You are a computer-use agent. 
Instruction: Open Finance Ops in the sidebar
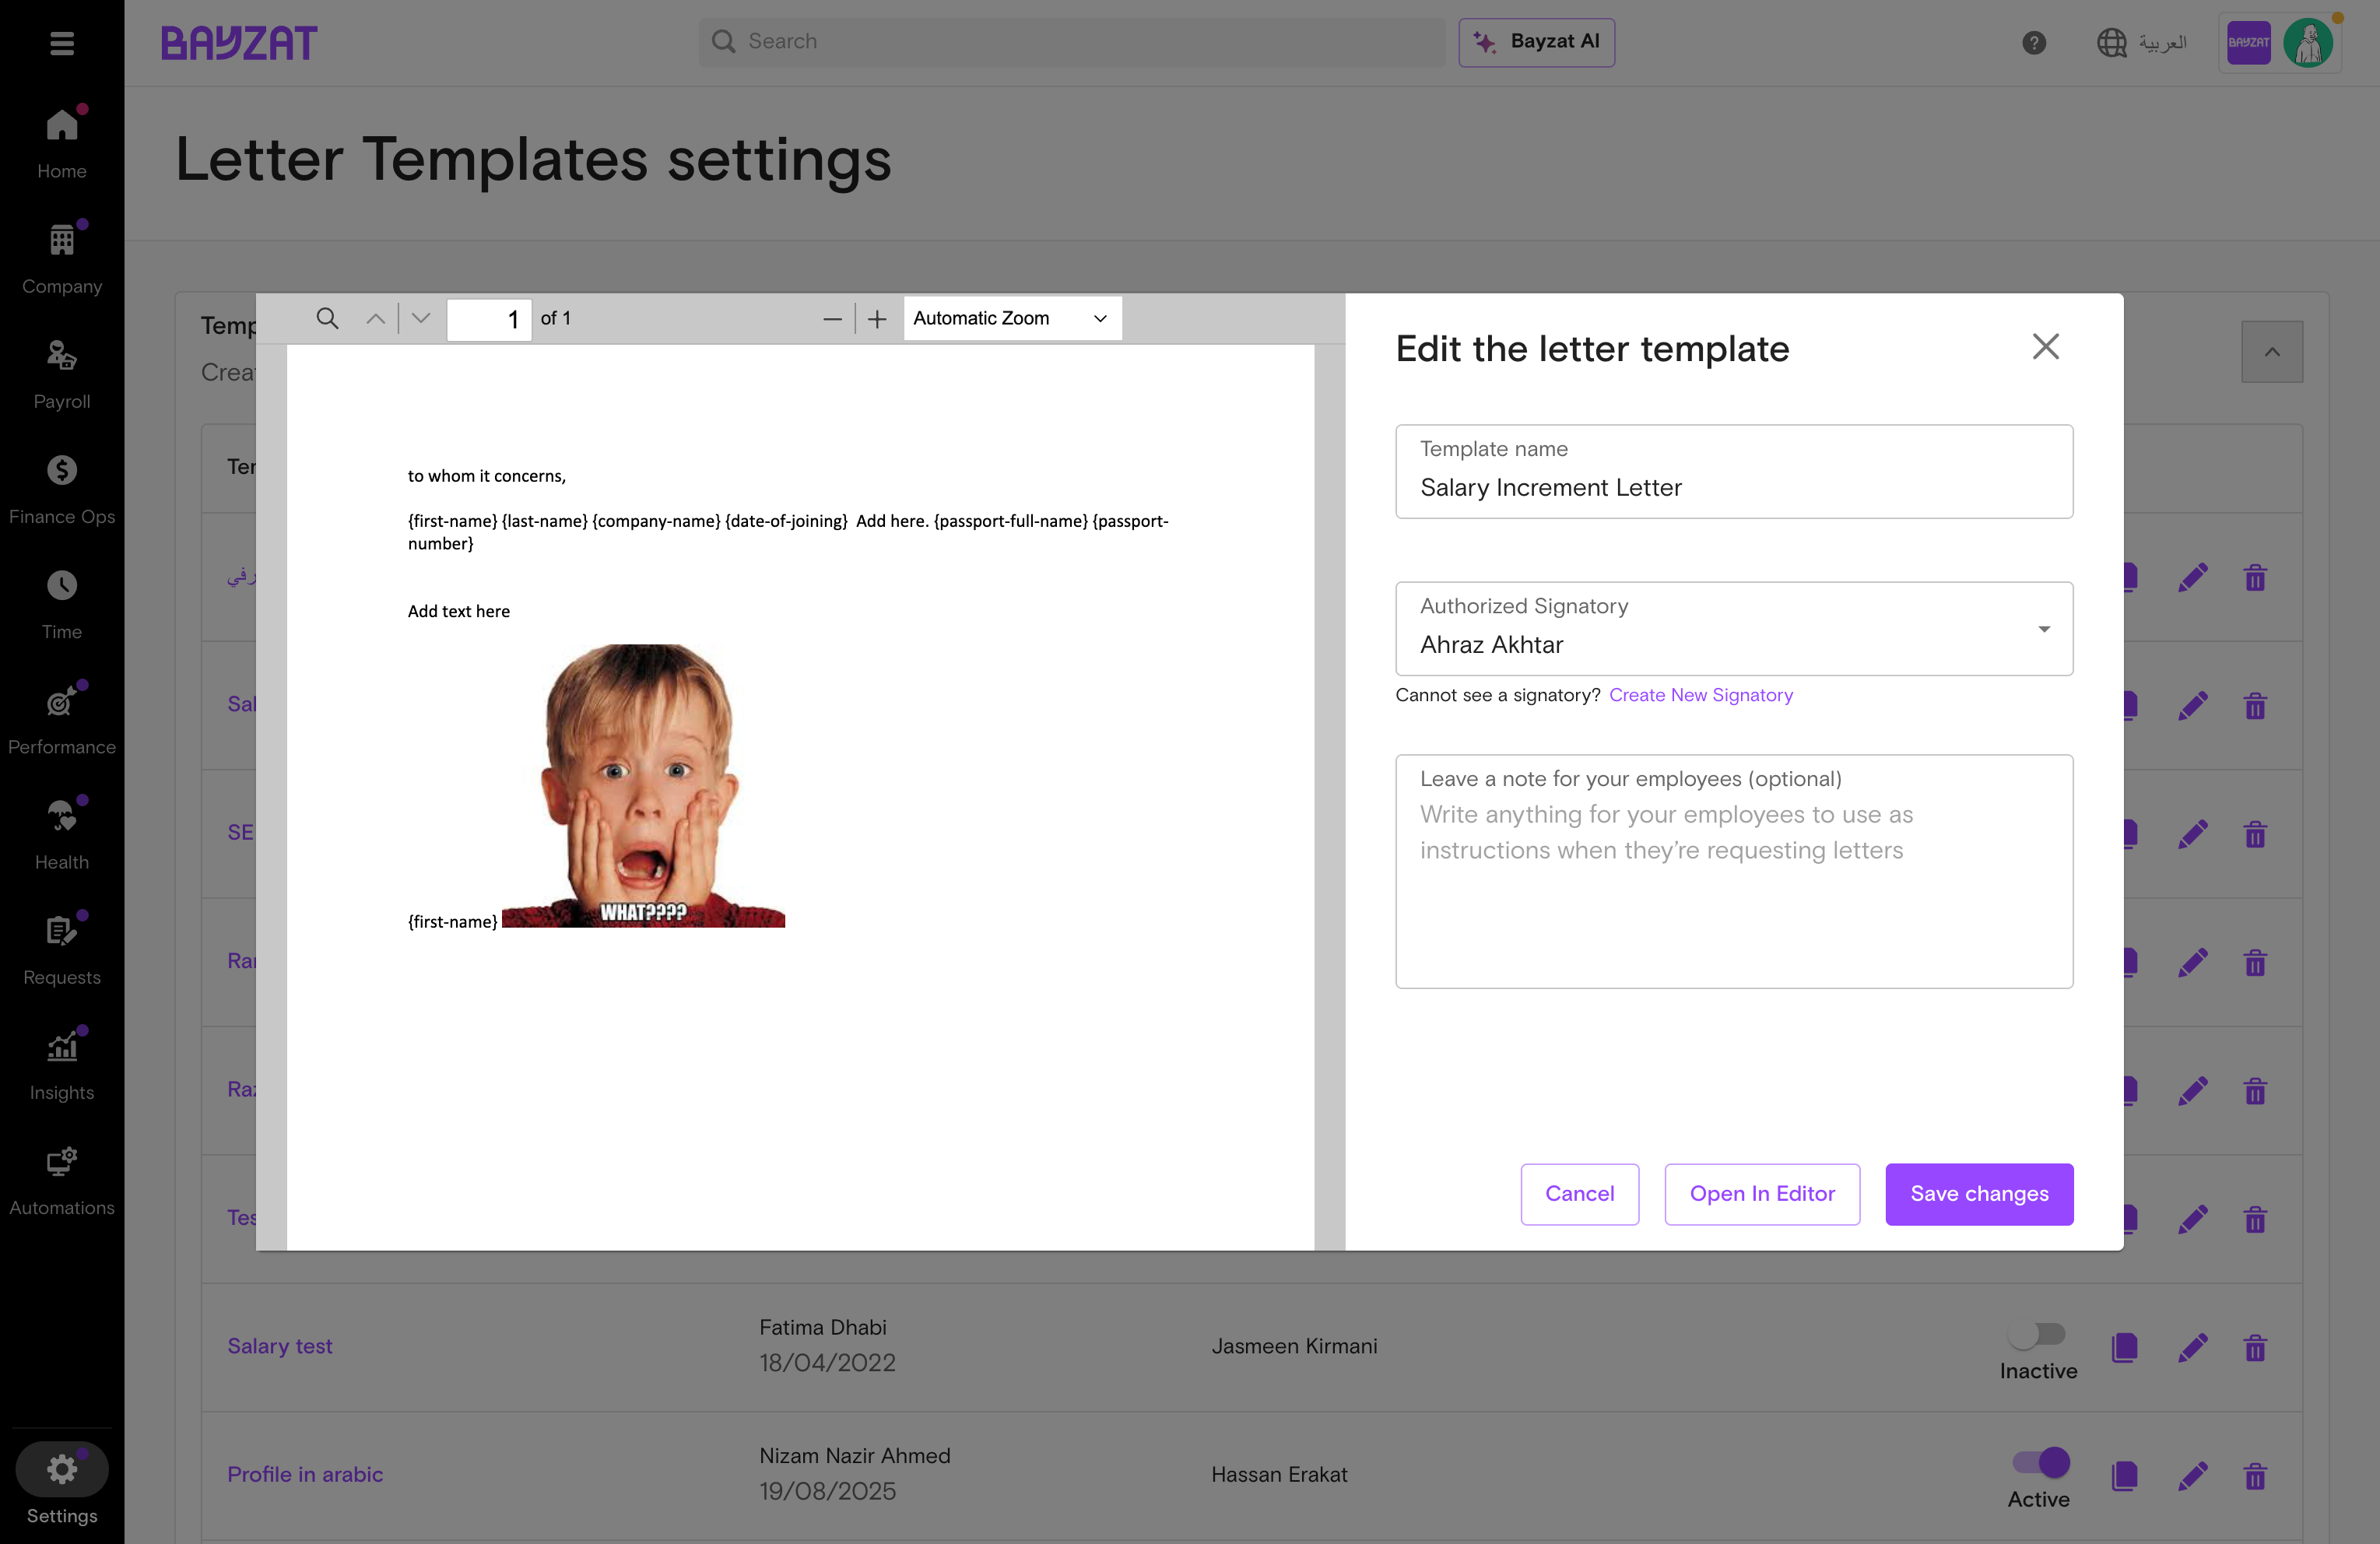tap(62, 489)
